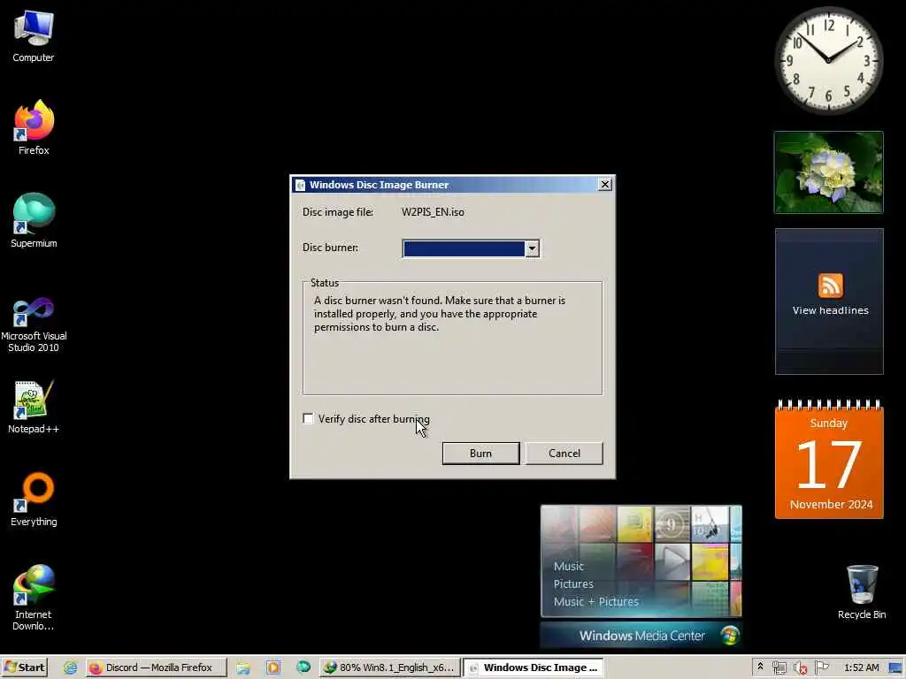Click the RSS feed icon in headlines gadget

pos(830,286)
